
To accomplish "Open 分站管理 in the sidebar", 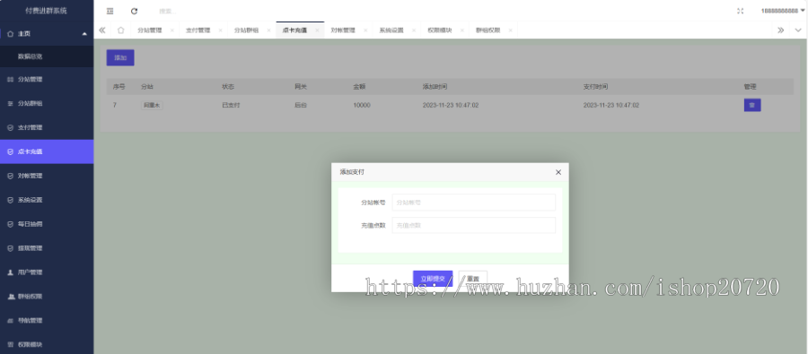I will pos(47,79).
